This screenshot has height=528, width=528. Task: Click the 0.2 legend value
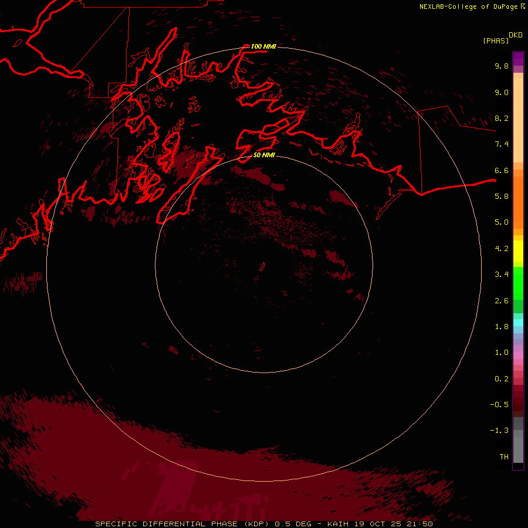502,379
